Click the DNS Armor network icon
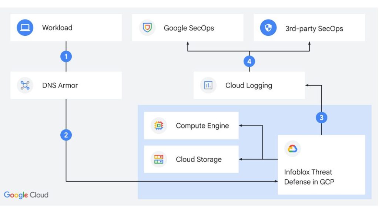The height and width of the screenshot is (216, 379). (25, 86)
